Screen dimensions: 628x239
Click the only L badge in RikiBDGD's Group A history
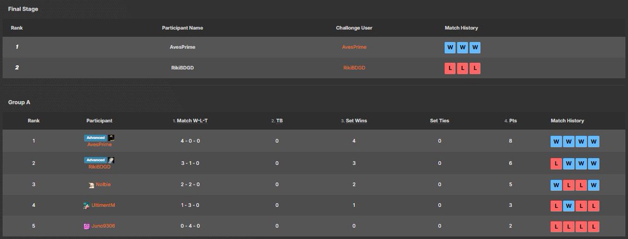(556, 164)
